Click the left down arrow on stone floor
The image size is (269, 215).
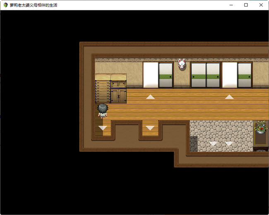point(213,144)
